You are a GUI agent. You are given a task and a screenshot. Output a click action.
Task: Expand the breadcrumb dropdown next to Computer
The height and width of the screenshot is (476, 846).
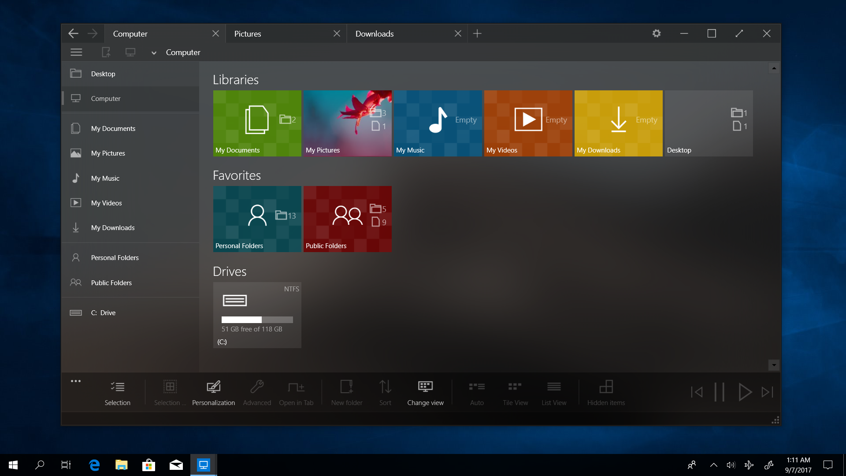coord(154,52)
